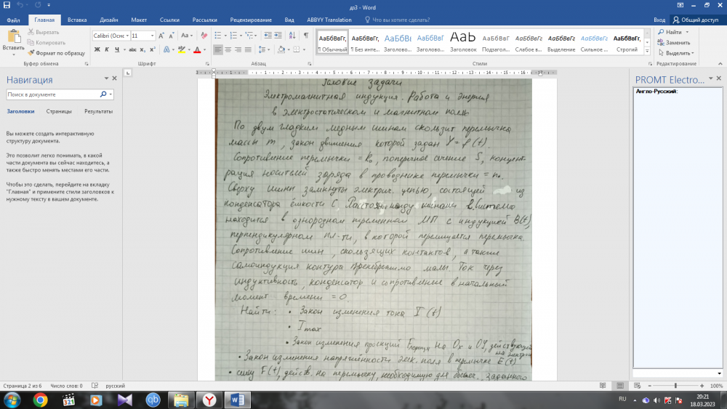
Task: Decrease font size icon
Action: tap(171, 36)
